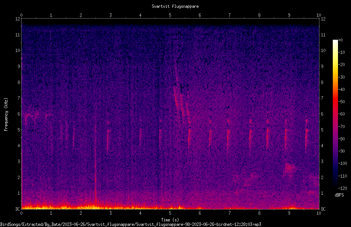351x227 pixels.
Task: Click the '4' tick on the right frequency axis
Action: 322,146
